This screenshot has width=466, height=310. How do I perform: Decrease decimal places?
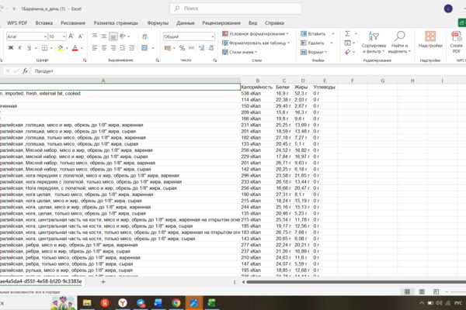(x=211, y=48)
